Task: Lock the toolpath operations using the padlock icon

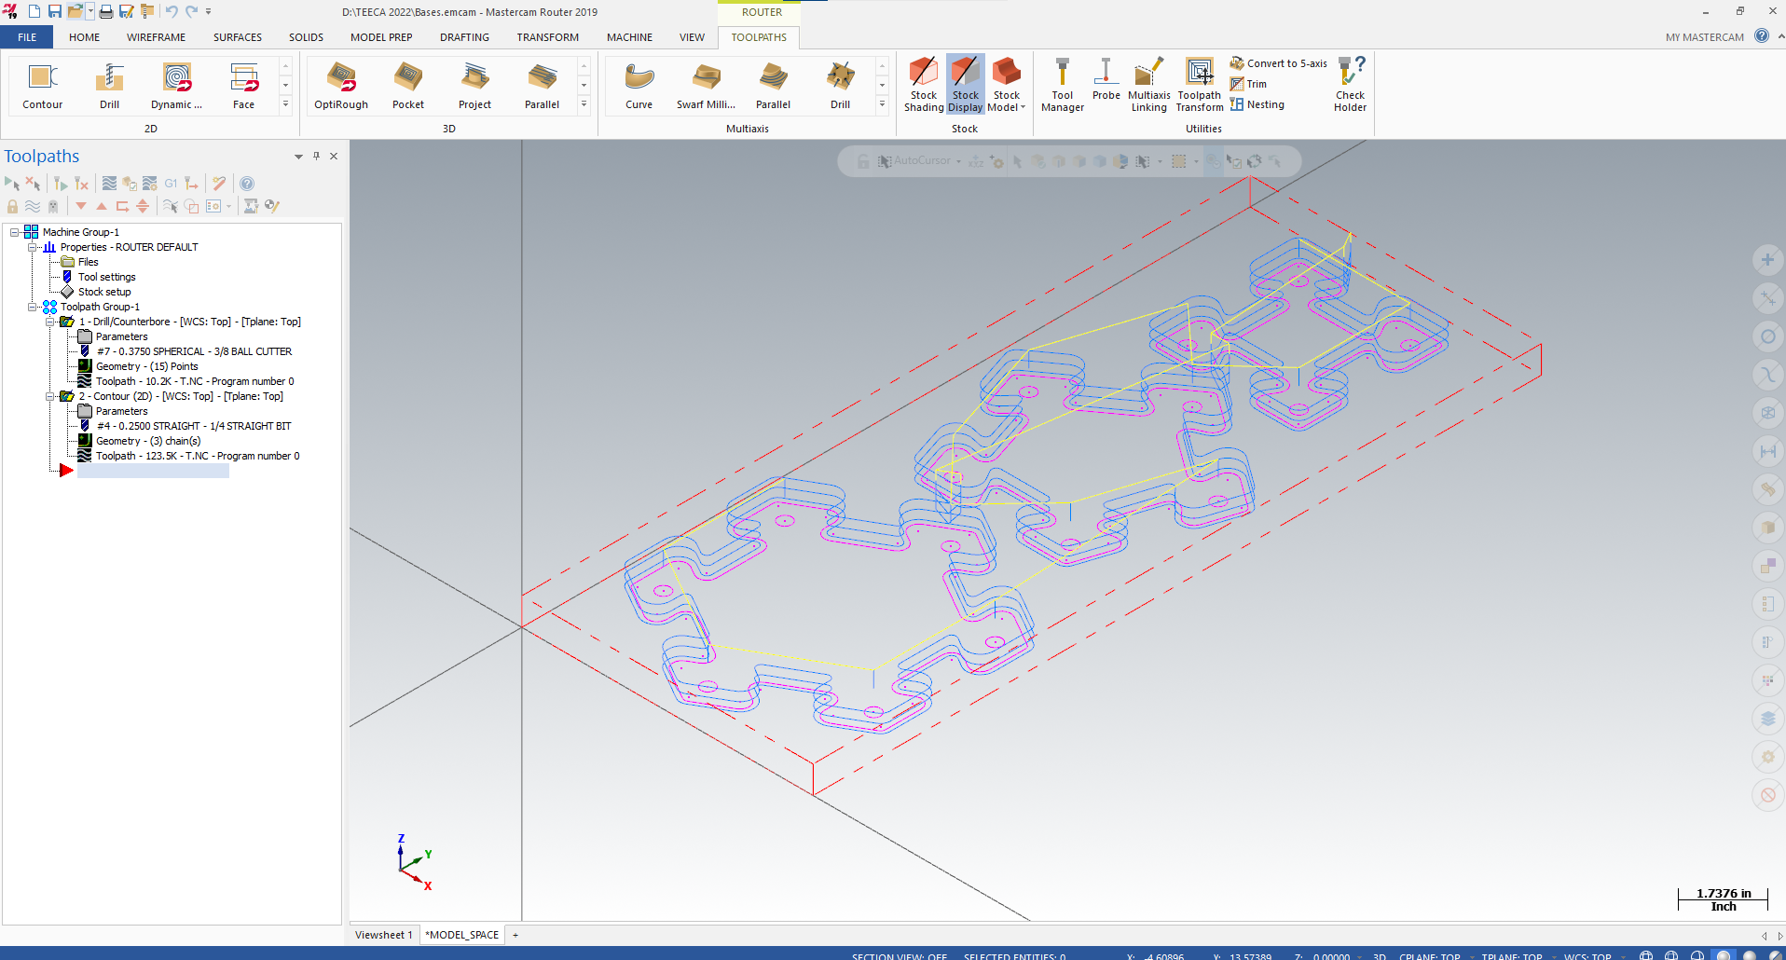Action: pyautogui.click(x=12, y=206)
